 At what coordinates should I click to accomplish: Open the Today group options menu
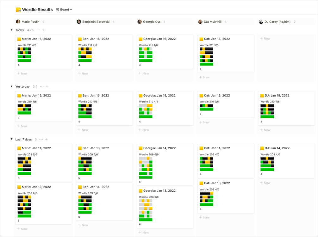tap(38, 30)
